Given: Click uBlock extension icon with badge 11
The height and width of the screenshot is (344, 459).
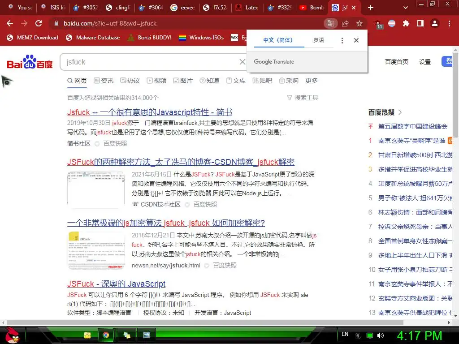Looking at the screenshot, I should [378, 24].
